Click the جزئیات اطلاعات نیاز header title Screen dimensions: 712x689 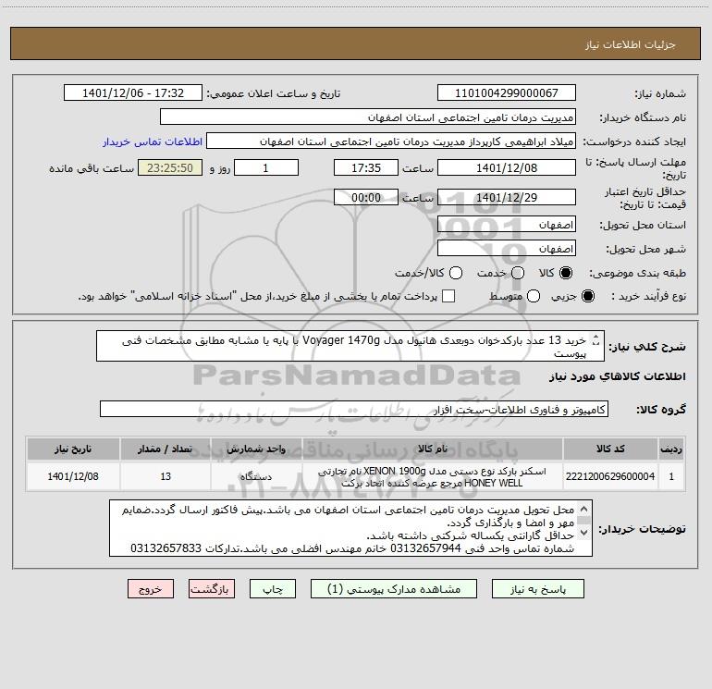point(631,44)
